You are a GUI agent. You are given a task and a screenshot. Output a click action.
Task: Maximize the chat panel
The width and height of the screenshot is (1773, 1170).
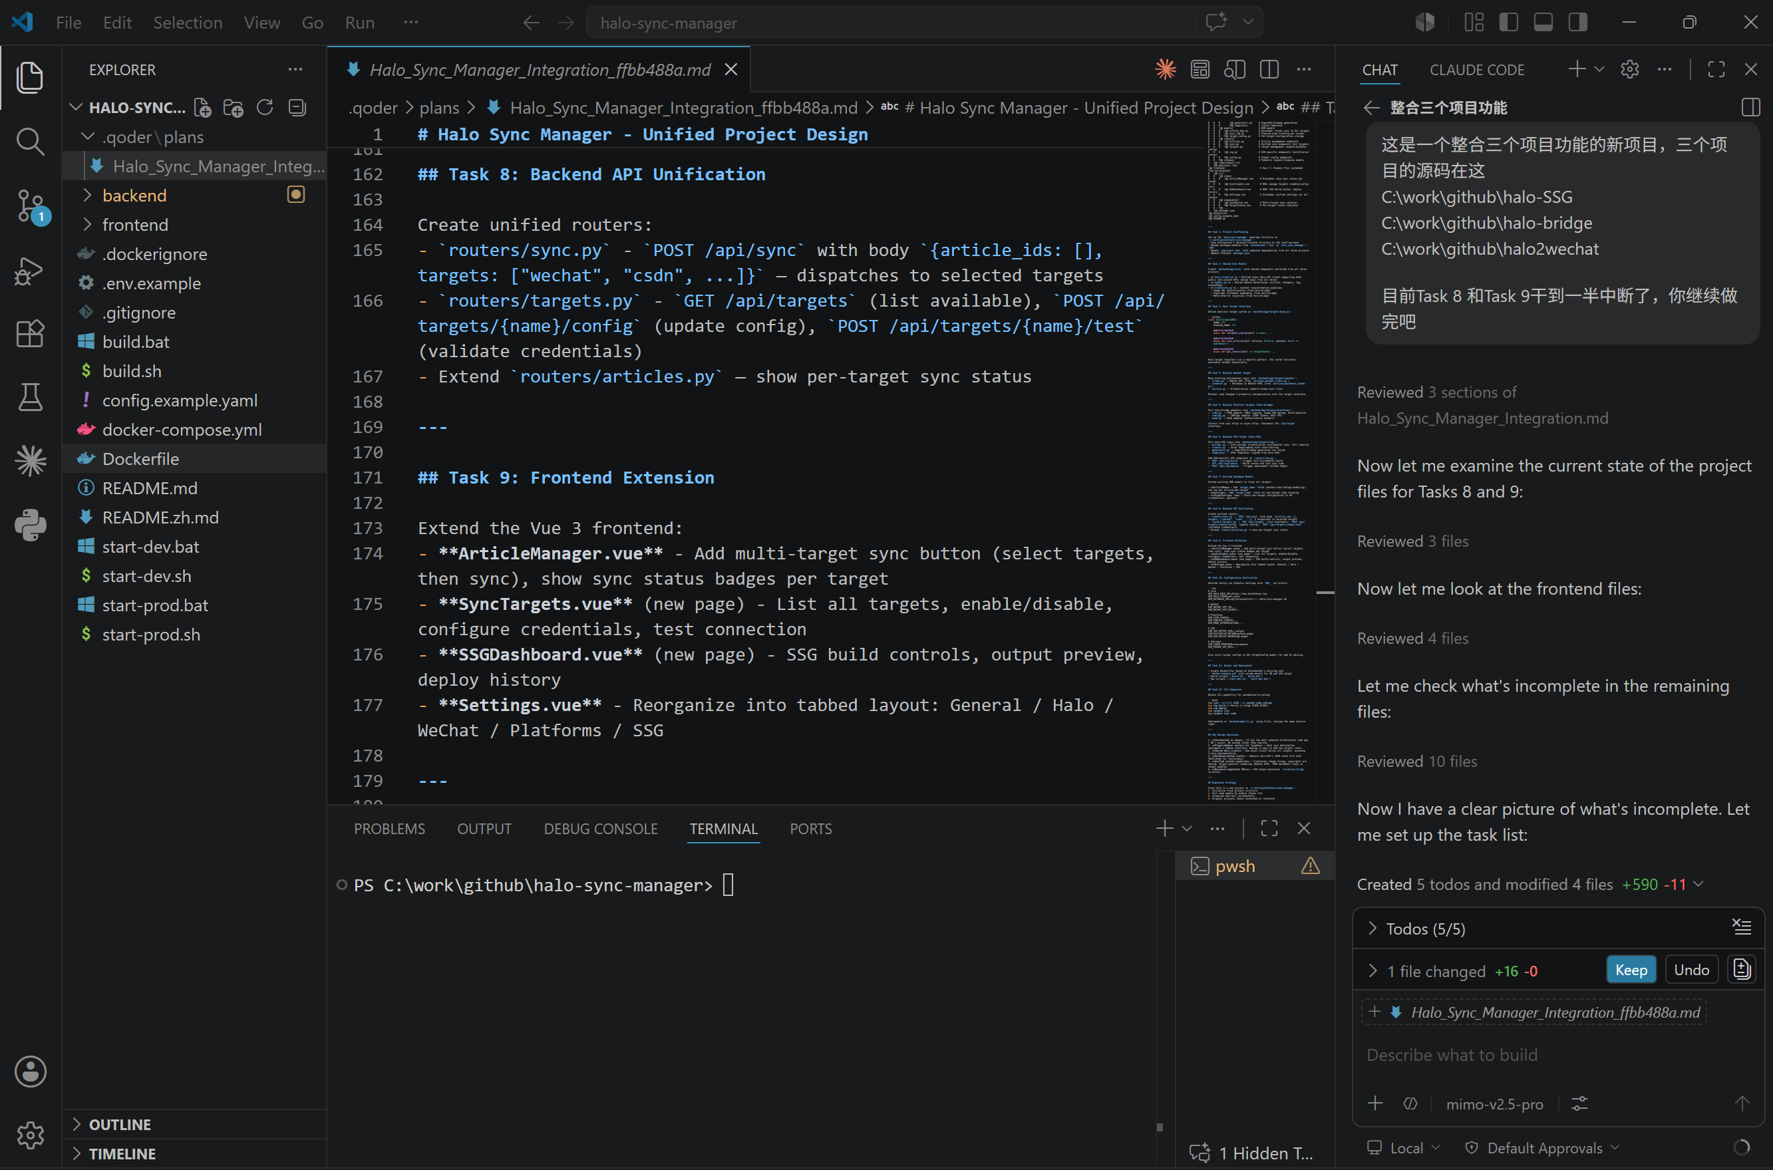point(1716,69)
